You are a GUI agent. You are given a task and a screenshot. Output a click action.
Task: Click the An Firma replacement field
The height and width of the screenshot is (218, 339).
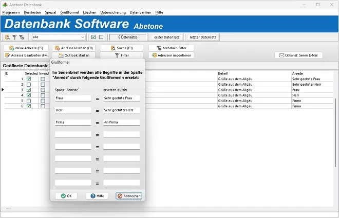[x=122, y=123]
